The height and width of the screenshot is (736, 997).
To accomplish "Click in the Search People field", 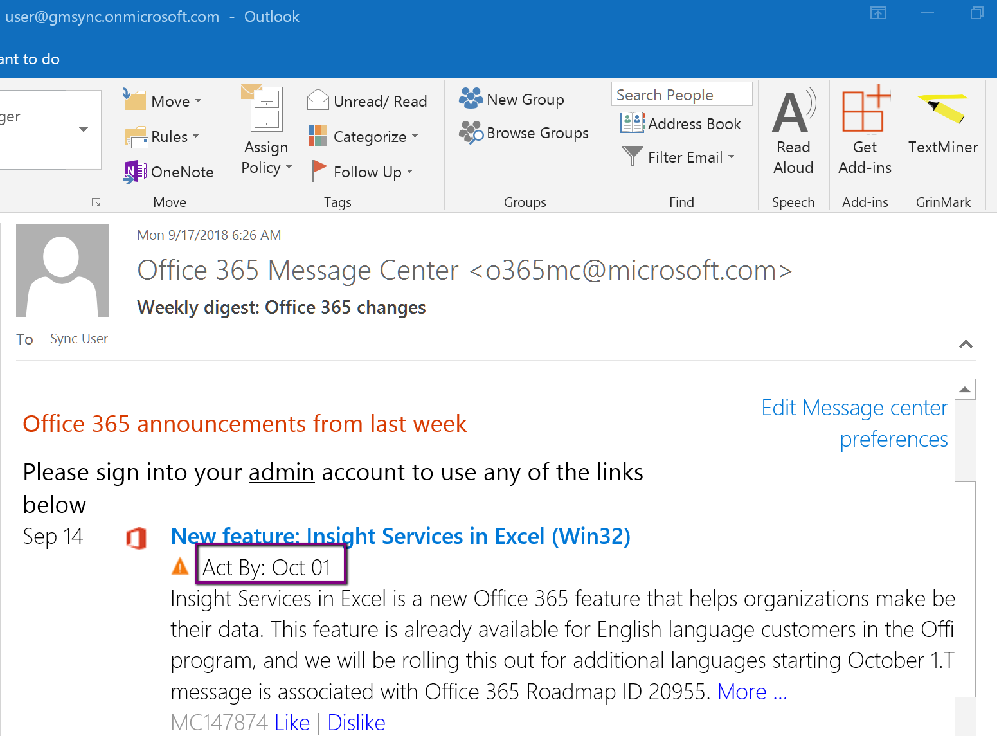I will point(681,94).
